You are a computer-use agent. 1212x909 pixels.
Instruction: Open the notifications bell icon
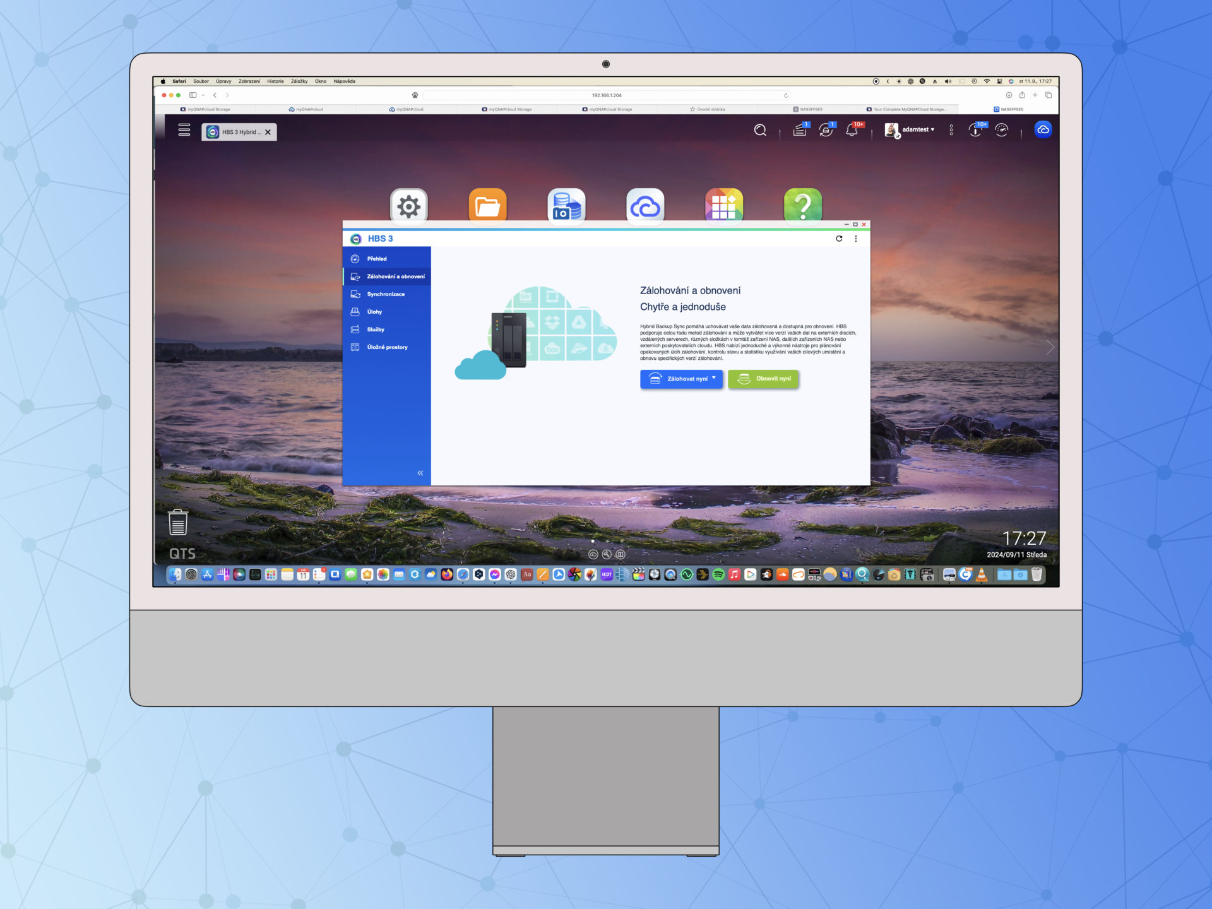pyautogui.click(x=852, y=130)
